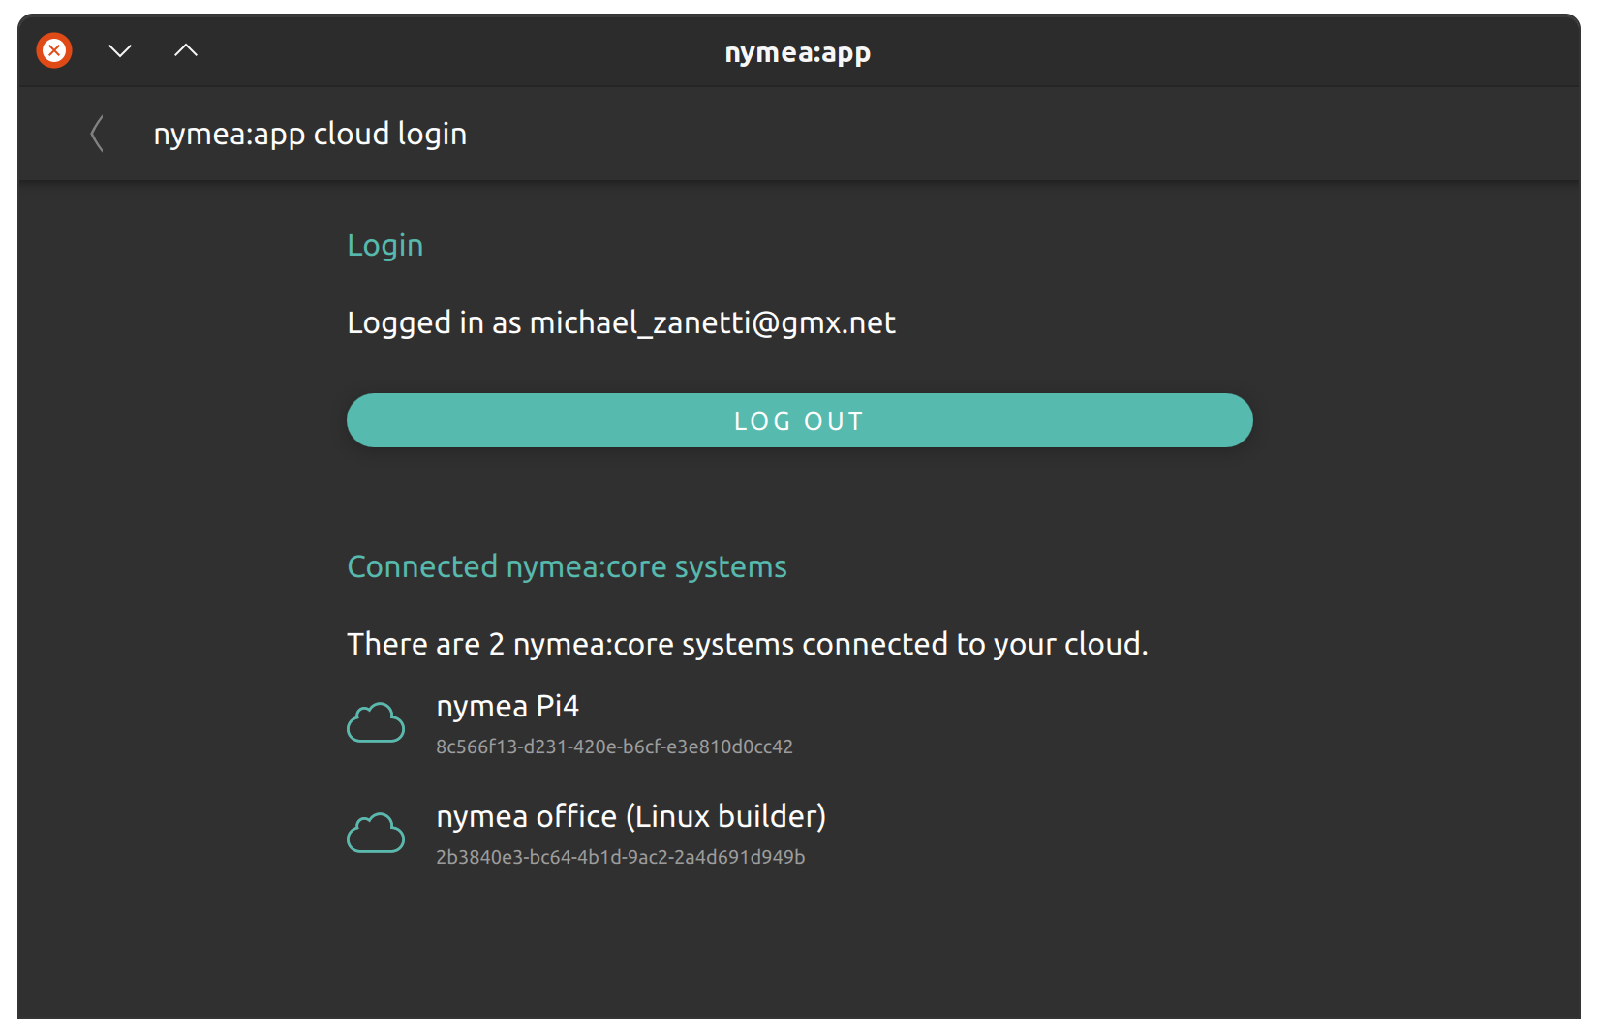Click the Connected nymea:core systems heading
The height and width of the screenshot is (1036, 1598).
[567, 566]
